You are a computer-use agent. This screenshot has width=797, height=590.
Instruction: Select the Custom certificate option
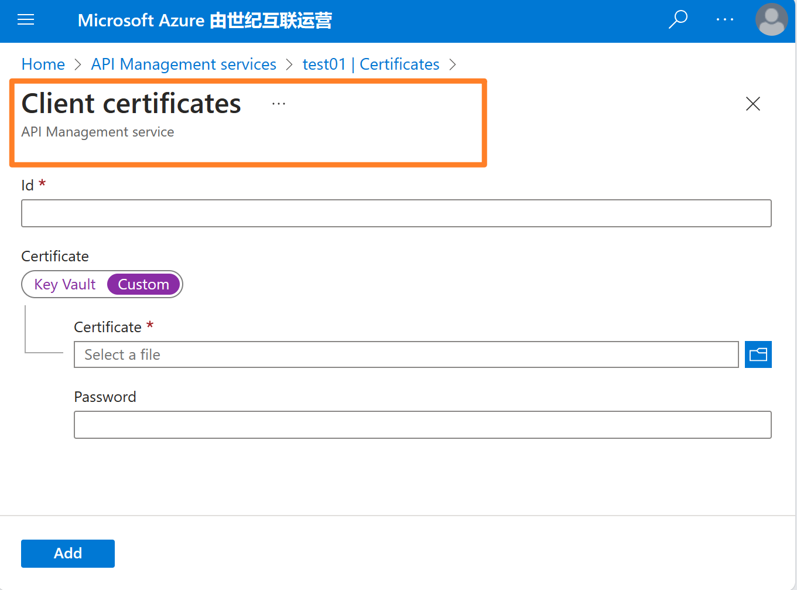143,285
